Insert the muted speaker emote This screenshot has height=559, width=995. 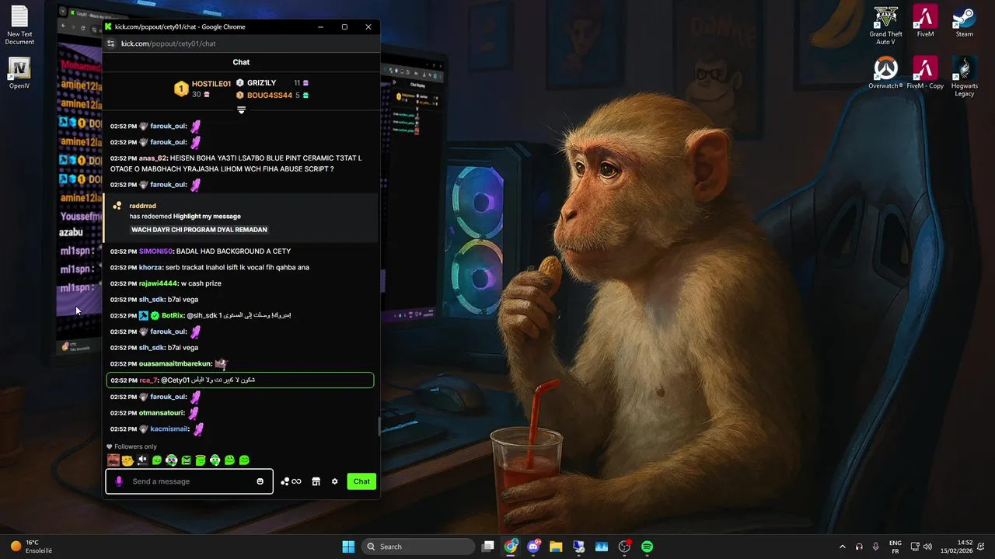coord(142,460)
